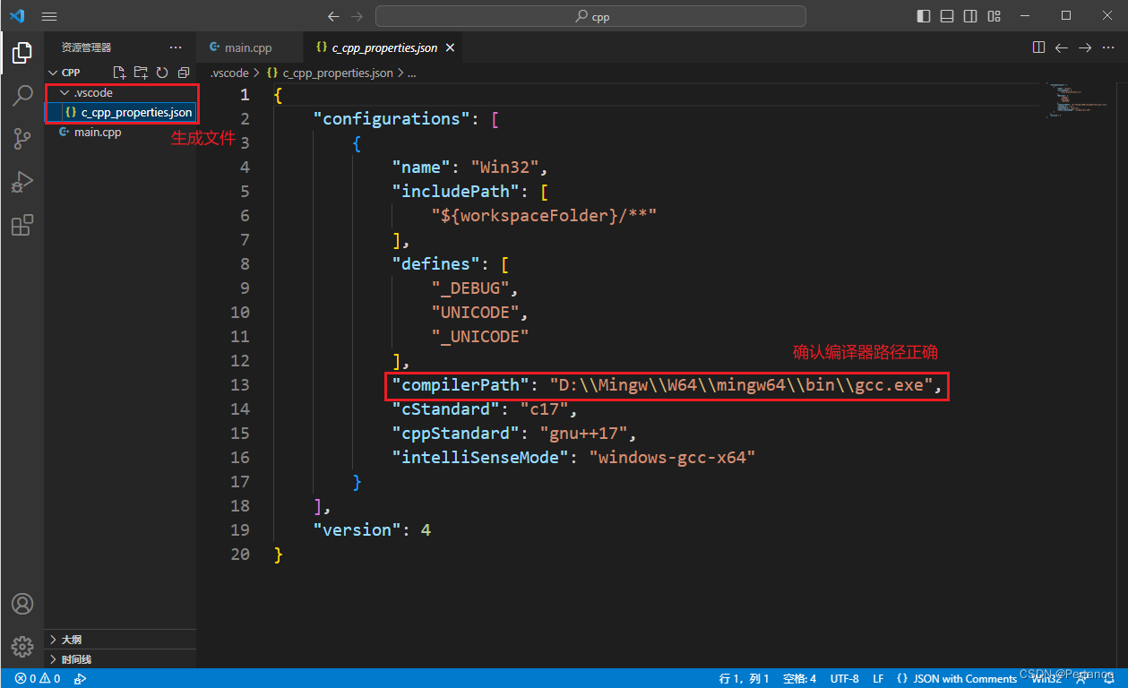
Task: Click New File icon in explorer
Action: (x=119, y=73)
